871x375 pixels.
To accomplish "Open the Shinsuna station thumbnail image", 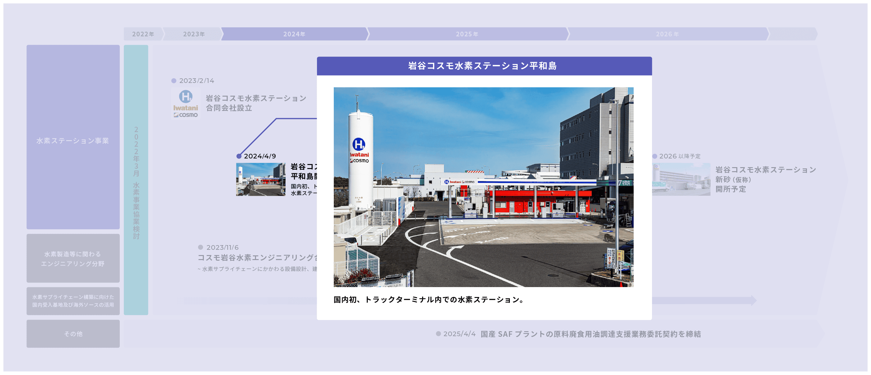I will pos(681,179).
